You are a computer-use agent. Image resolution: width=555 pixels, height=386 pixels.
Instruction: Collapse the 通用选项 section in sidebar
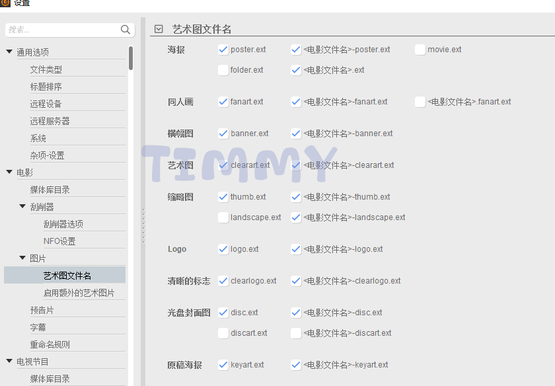pos(9,51)
